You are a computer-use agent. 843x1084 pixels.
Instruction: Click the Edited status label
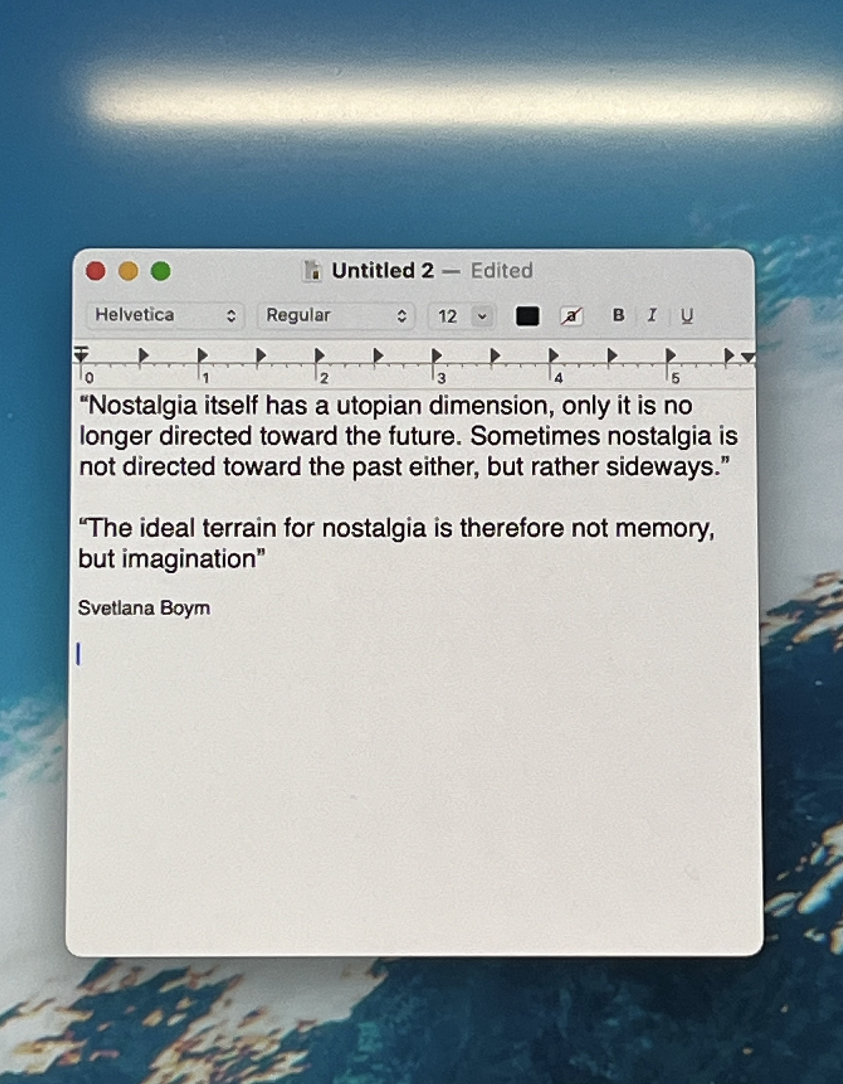click(501, 271)
